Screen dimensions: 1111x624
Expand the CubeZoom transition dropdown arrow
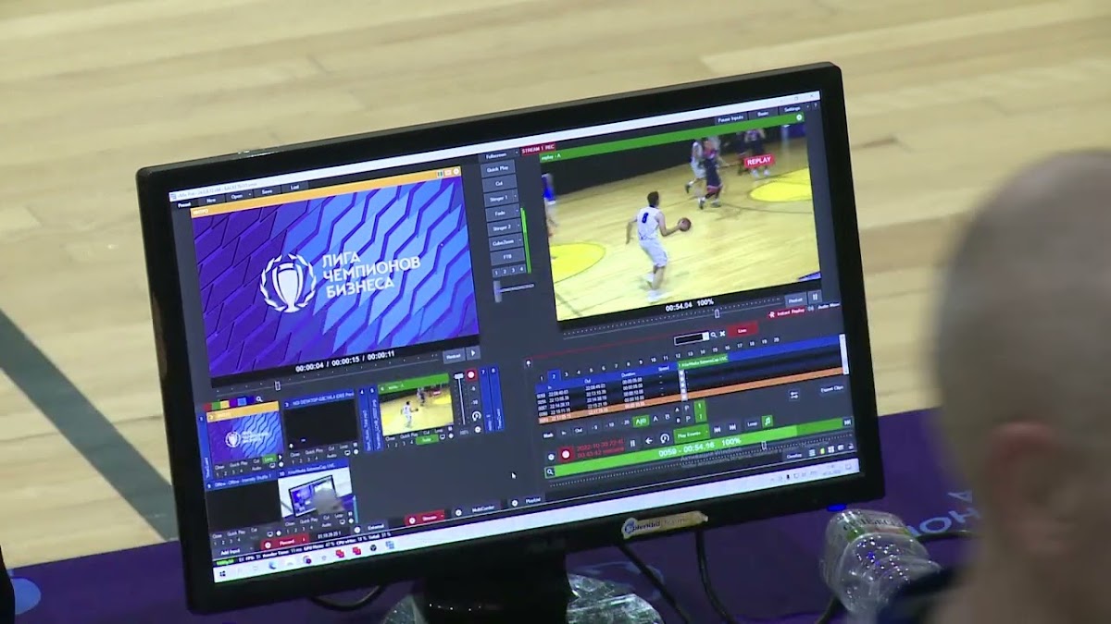[520, 241]
